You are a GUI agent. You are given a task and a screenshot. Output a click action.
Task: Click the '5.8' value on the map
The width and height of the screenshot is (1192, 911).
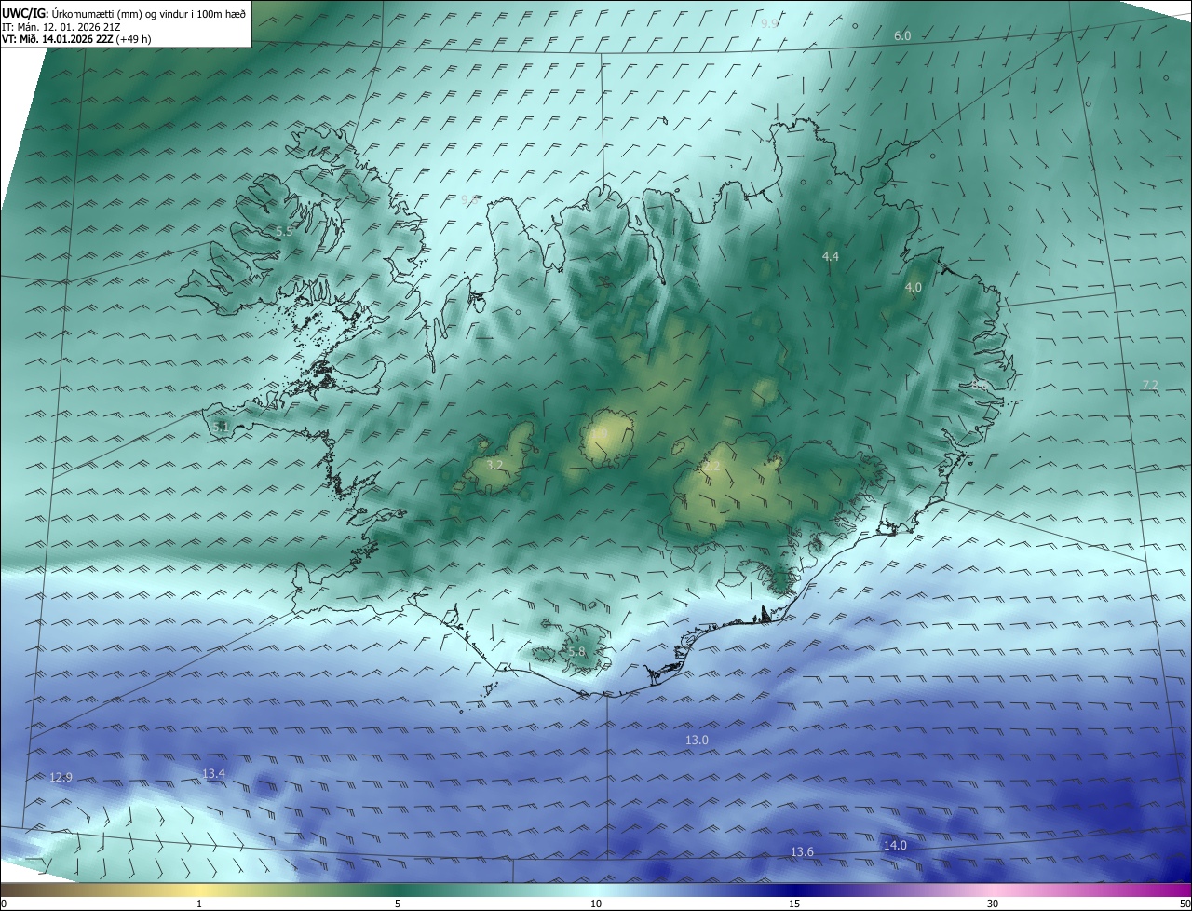(576, 652)
